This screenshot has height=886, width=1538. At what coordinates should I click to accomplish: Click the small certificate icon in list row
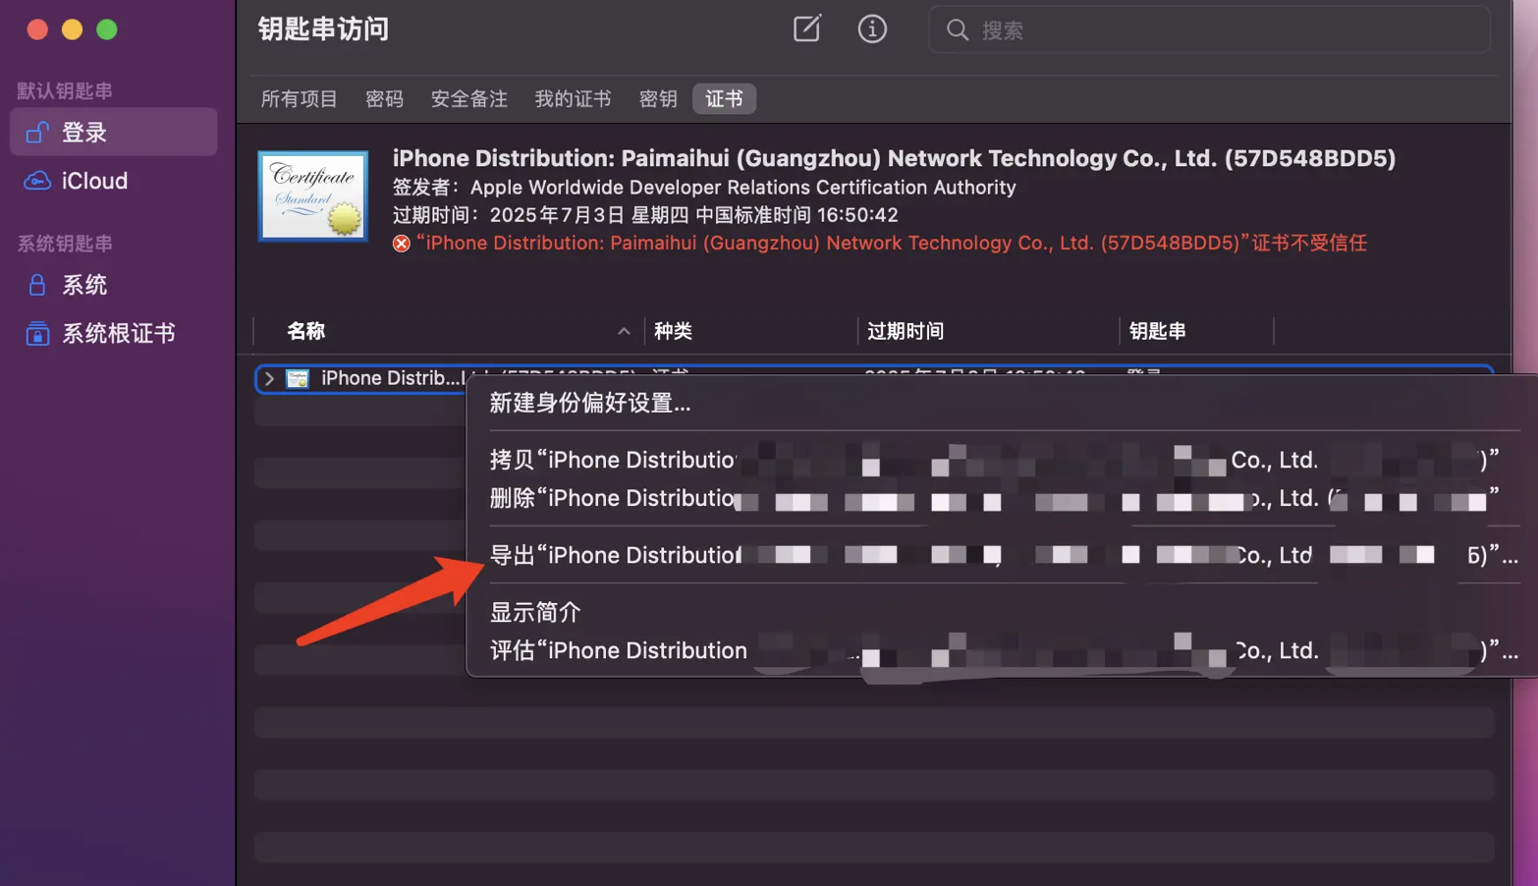pyautogui.click(x=298, y=378)
